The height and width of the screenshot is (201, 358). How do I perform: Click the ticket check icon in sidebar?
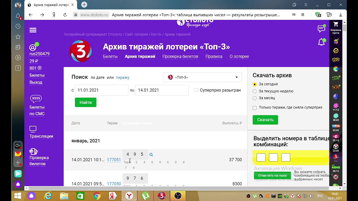(x=34, y=151)
